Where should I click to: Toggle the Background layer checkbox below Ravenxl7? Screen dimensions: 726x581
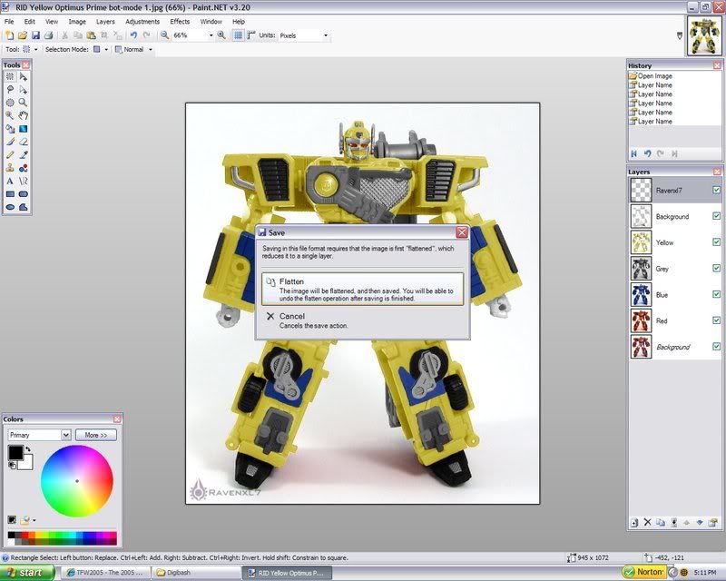[x=716, y=216]
